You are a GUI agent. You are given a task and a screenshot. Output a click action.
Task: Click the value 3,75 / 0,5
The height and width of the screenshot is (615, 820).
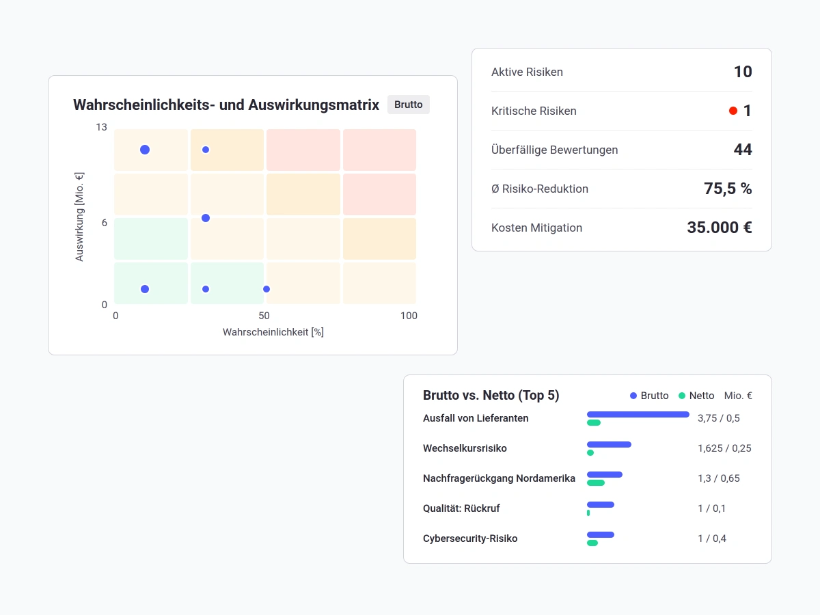pos(719,418)
